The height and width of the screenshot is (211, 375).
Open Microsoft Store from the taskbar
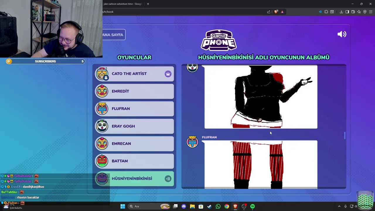[x=201, y=206]
